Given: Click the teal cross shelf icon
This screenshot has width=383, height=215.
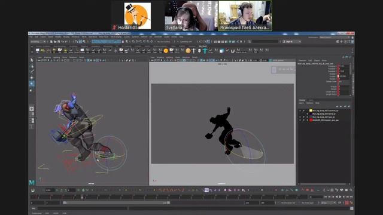Looking at the screenshot, I should (x=205, y=51).
